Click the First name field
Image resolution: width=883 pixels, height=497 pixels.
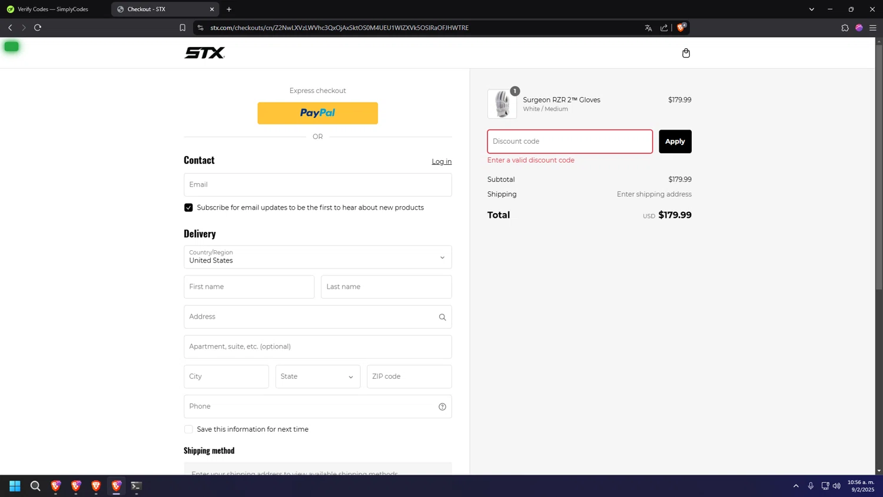[249, 287]
